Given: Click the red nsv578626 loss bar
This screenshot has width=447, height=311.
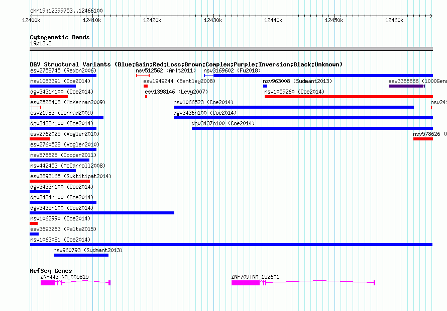Looking at the screenshot, I should (x=423, y=139).
